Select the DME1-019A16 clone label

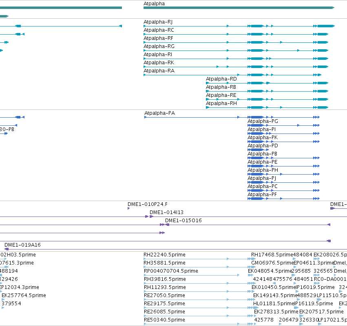tap(22, 245)
